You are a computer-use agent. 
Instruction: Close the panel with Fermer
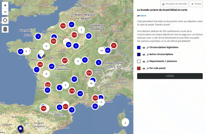point(196,4)
